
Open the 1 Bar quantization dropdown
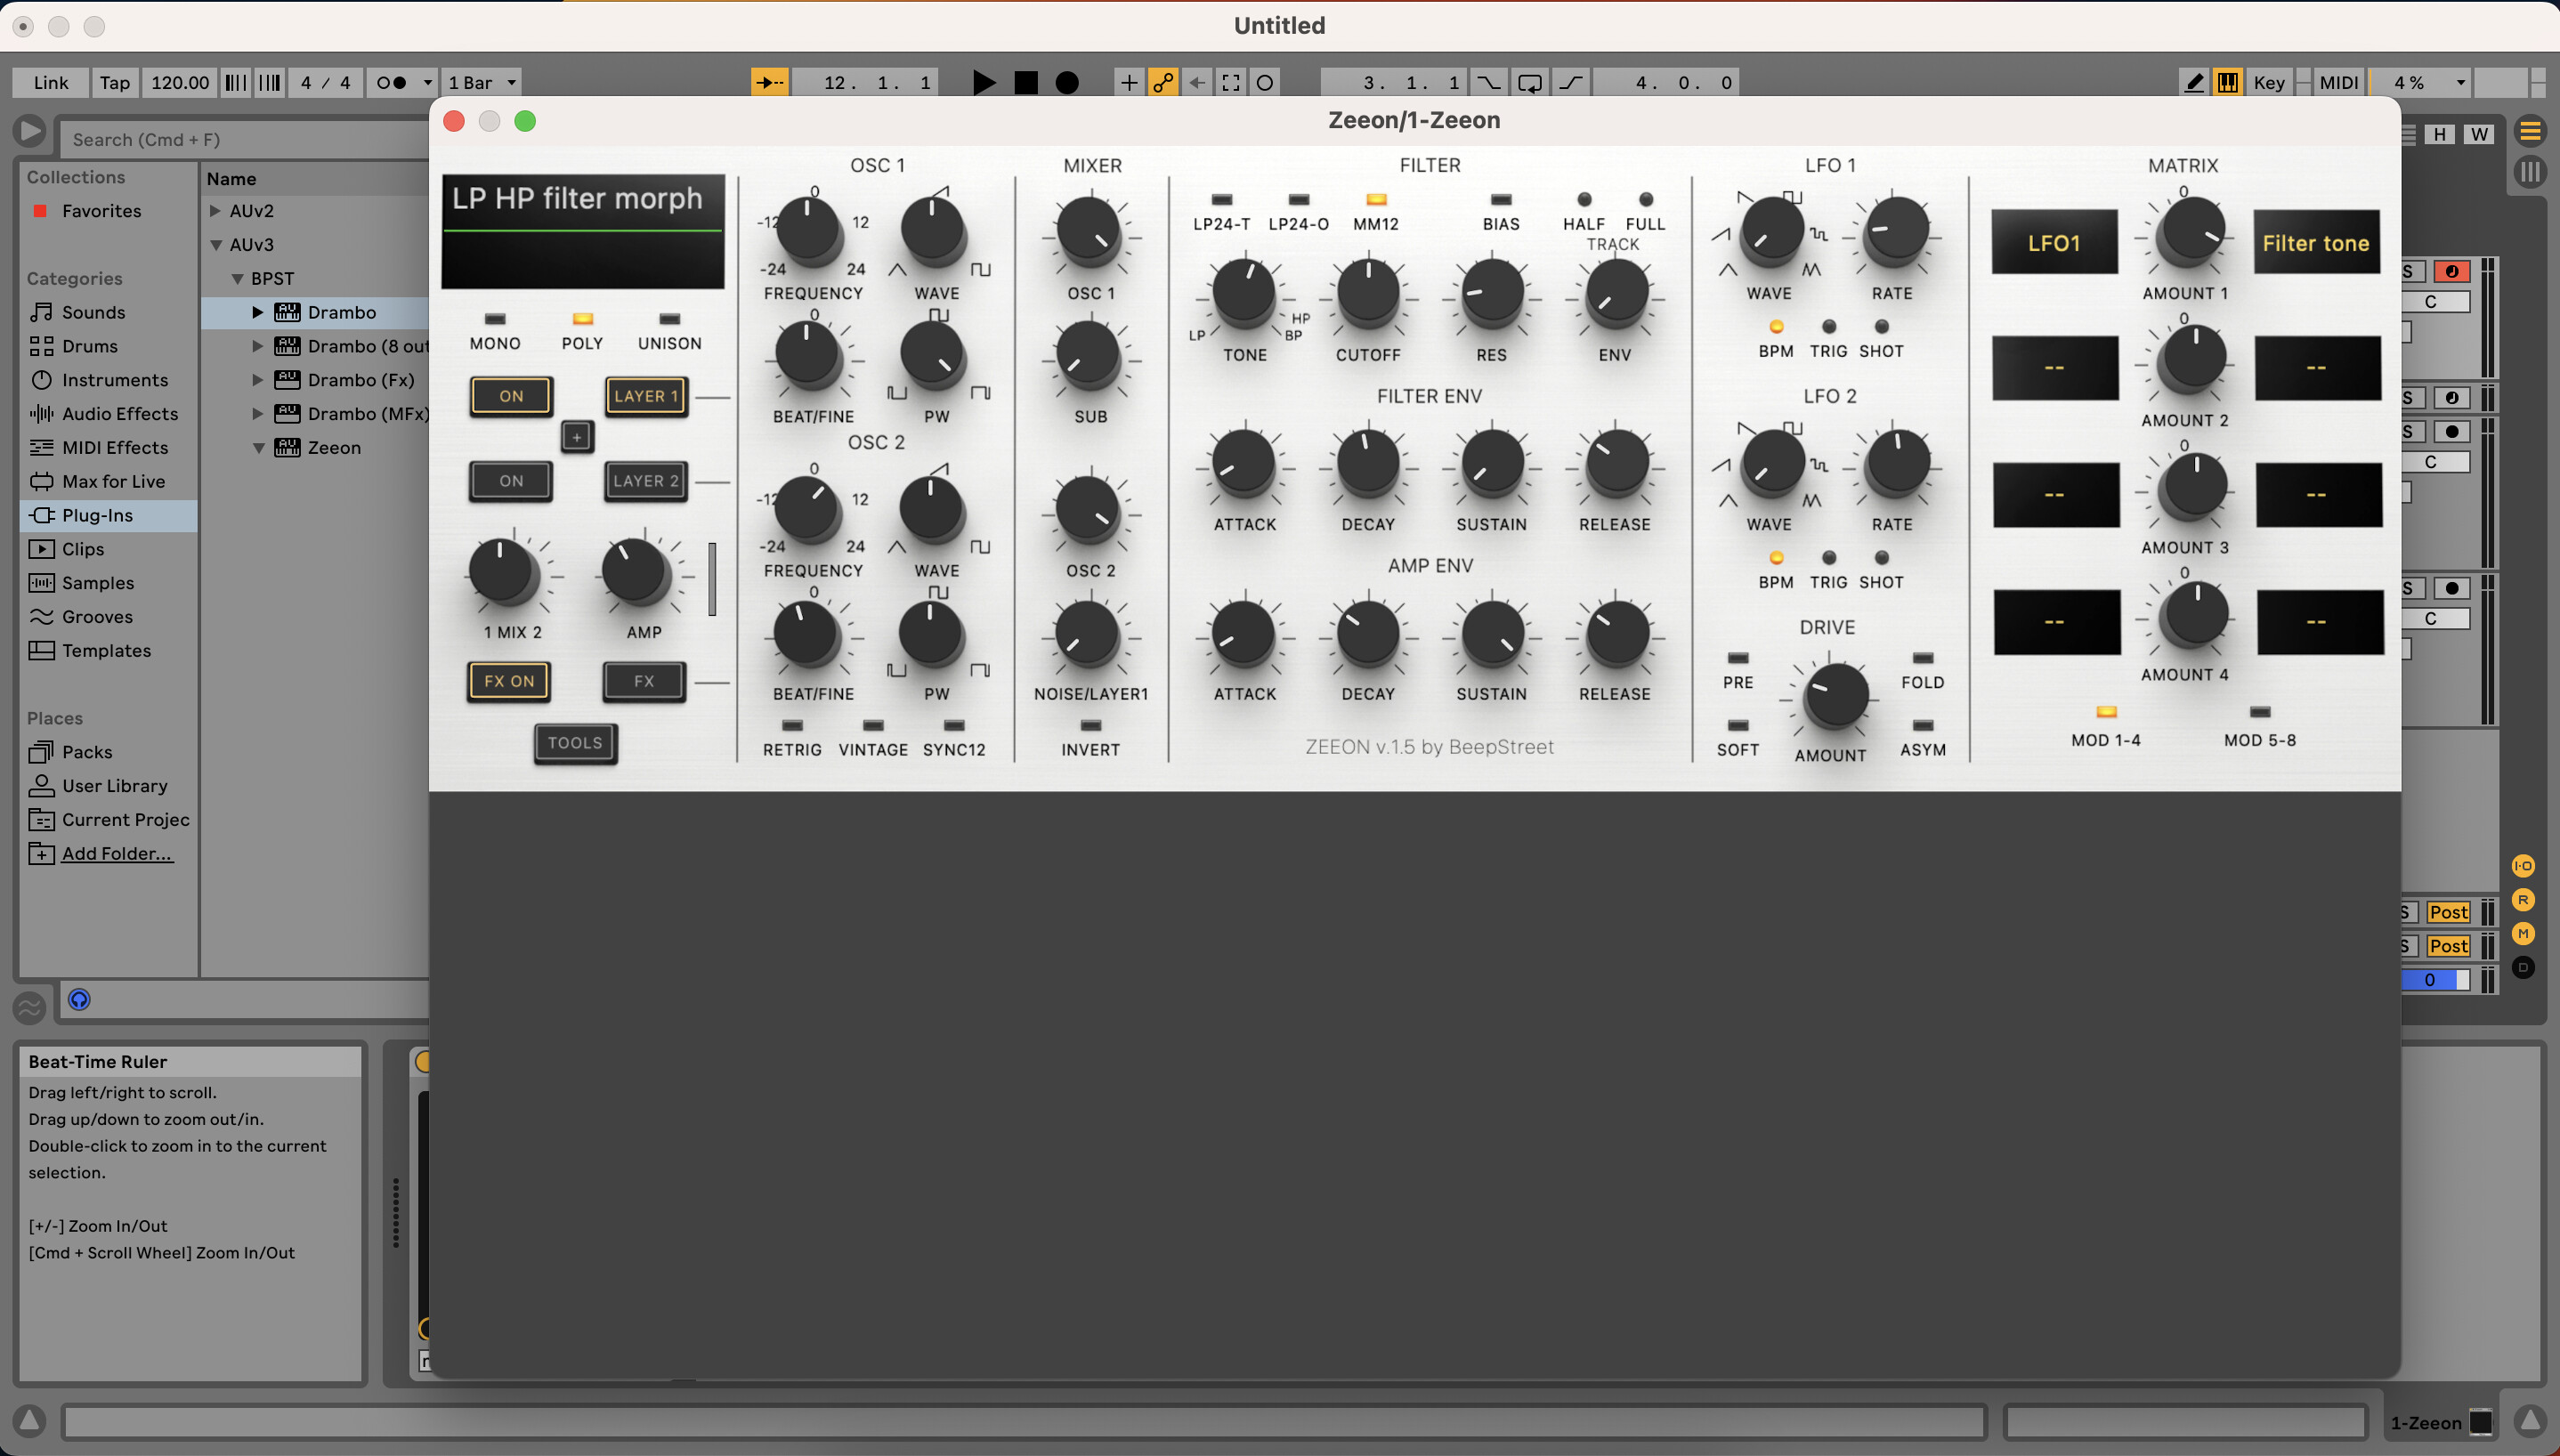(x=482, y=82)
